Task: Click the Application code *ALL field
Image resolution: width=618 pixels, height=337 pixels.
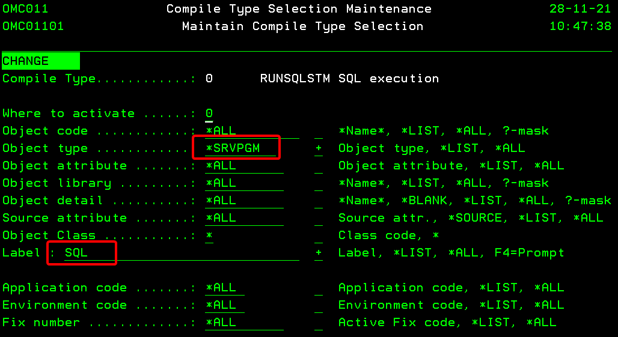Action: coord(225,288)
